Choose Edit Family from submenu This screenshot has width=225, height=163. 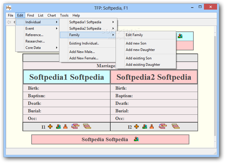[x=146, y=35]
